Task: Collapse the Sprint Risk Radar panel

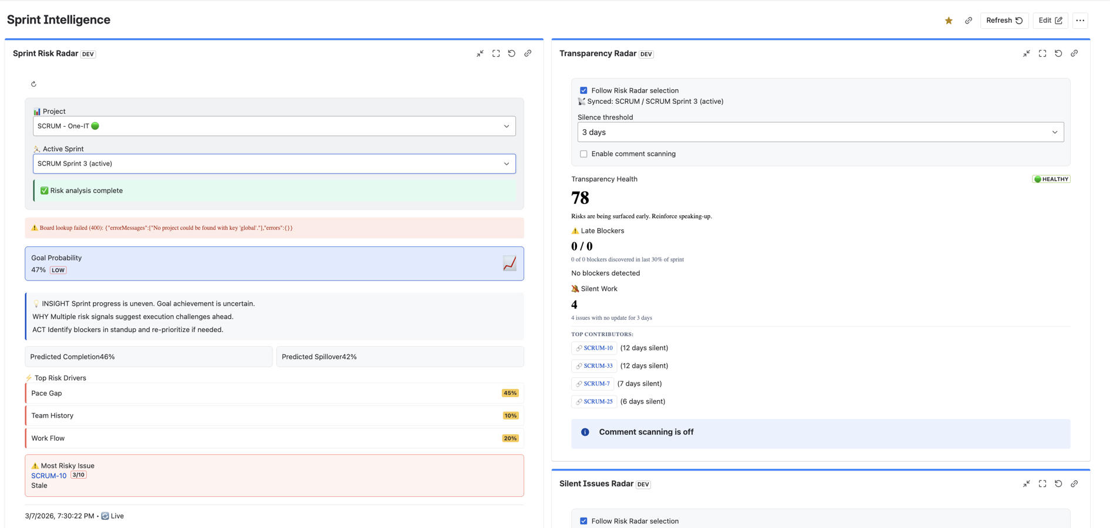Action: [x=480, y=53]
